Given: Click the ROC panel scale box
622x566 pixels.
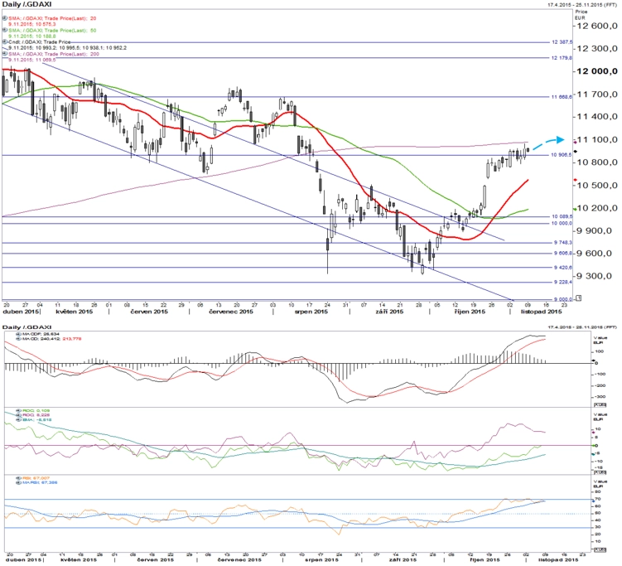Looking at the screenshot, I should pyautogui.click(x=600, y=472).
